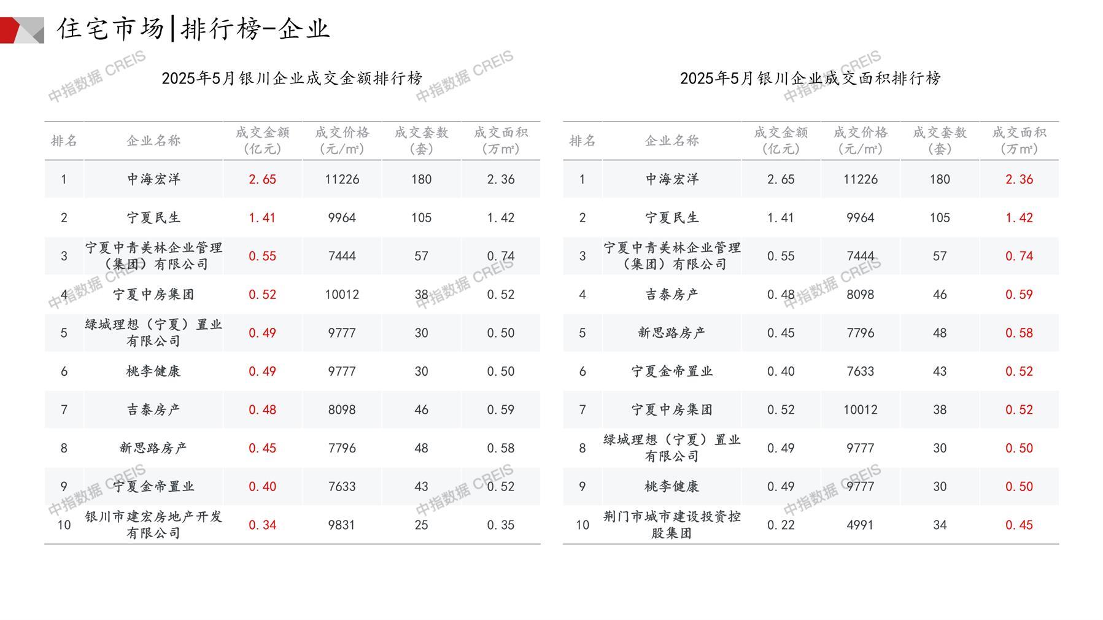The width and height of the screenshot is (1103, 620).
Task: Click 吉泰房产 in the area ranking table
Action: (671, 295)
